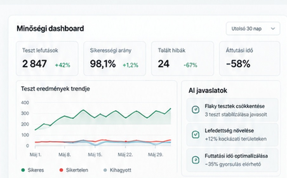The width and height of the screenshot is (287, 178).
Task: Click the Sikeres legend label
Action: [x=36, y=170]
